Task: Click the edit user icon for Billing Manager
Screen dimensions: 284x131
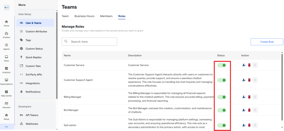Action: 244,97
